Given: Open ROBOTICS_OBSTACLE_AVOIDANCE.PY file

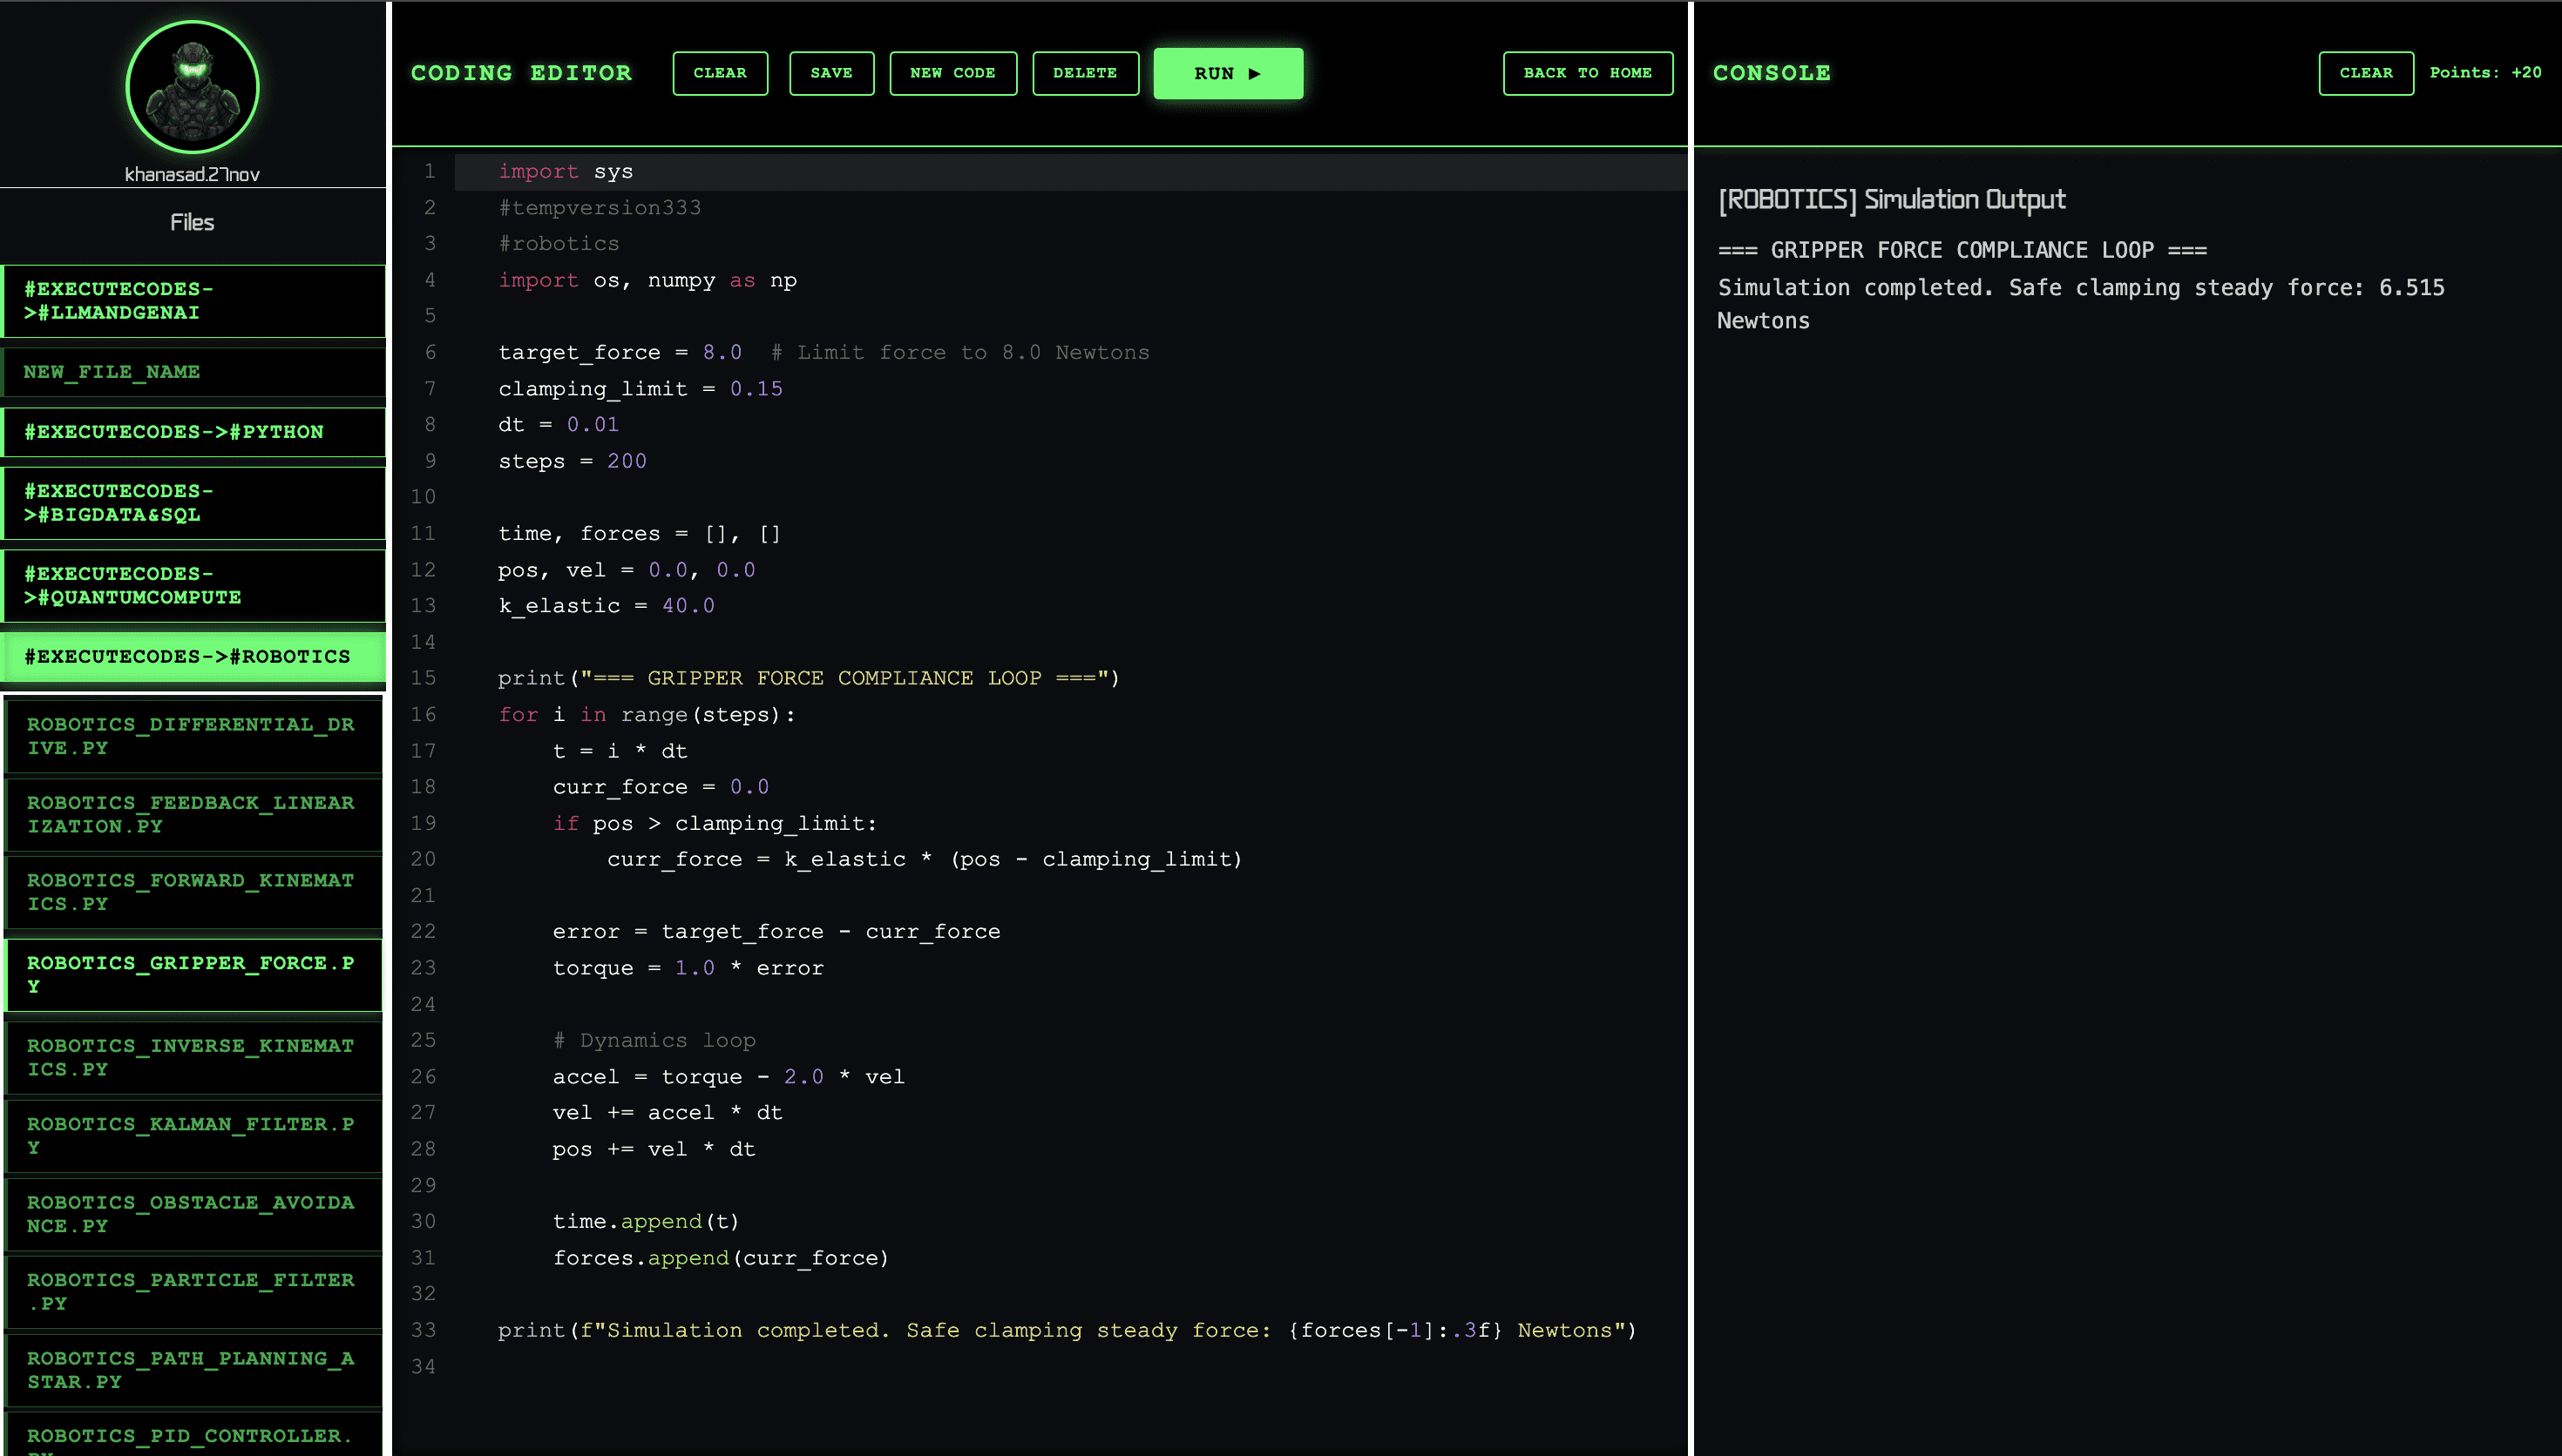Looking at the screenshot, I should coord(194,1214).
